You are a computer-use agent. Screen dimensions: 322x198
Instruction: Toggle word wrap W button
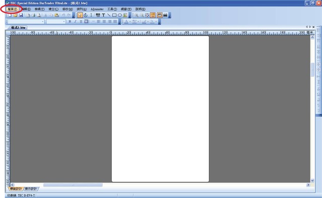(87, 21)
